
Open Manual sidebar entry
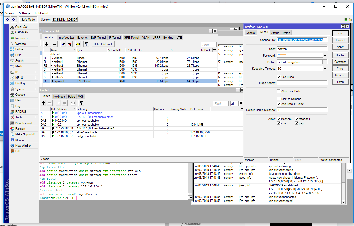point(20,140)
